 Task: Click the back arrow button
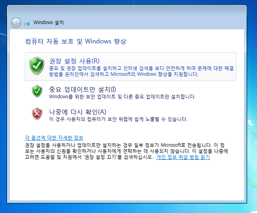coord(16,22)
